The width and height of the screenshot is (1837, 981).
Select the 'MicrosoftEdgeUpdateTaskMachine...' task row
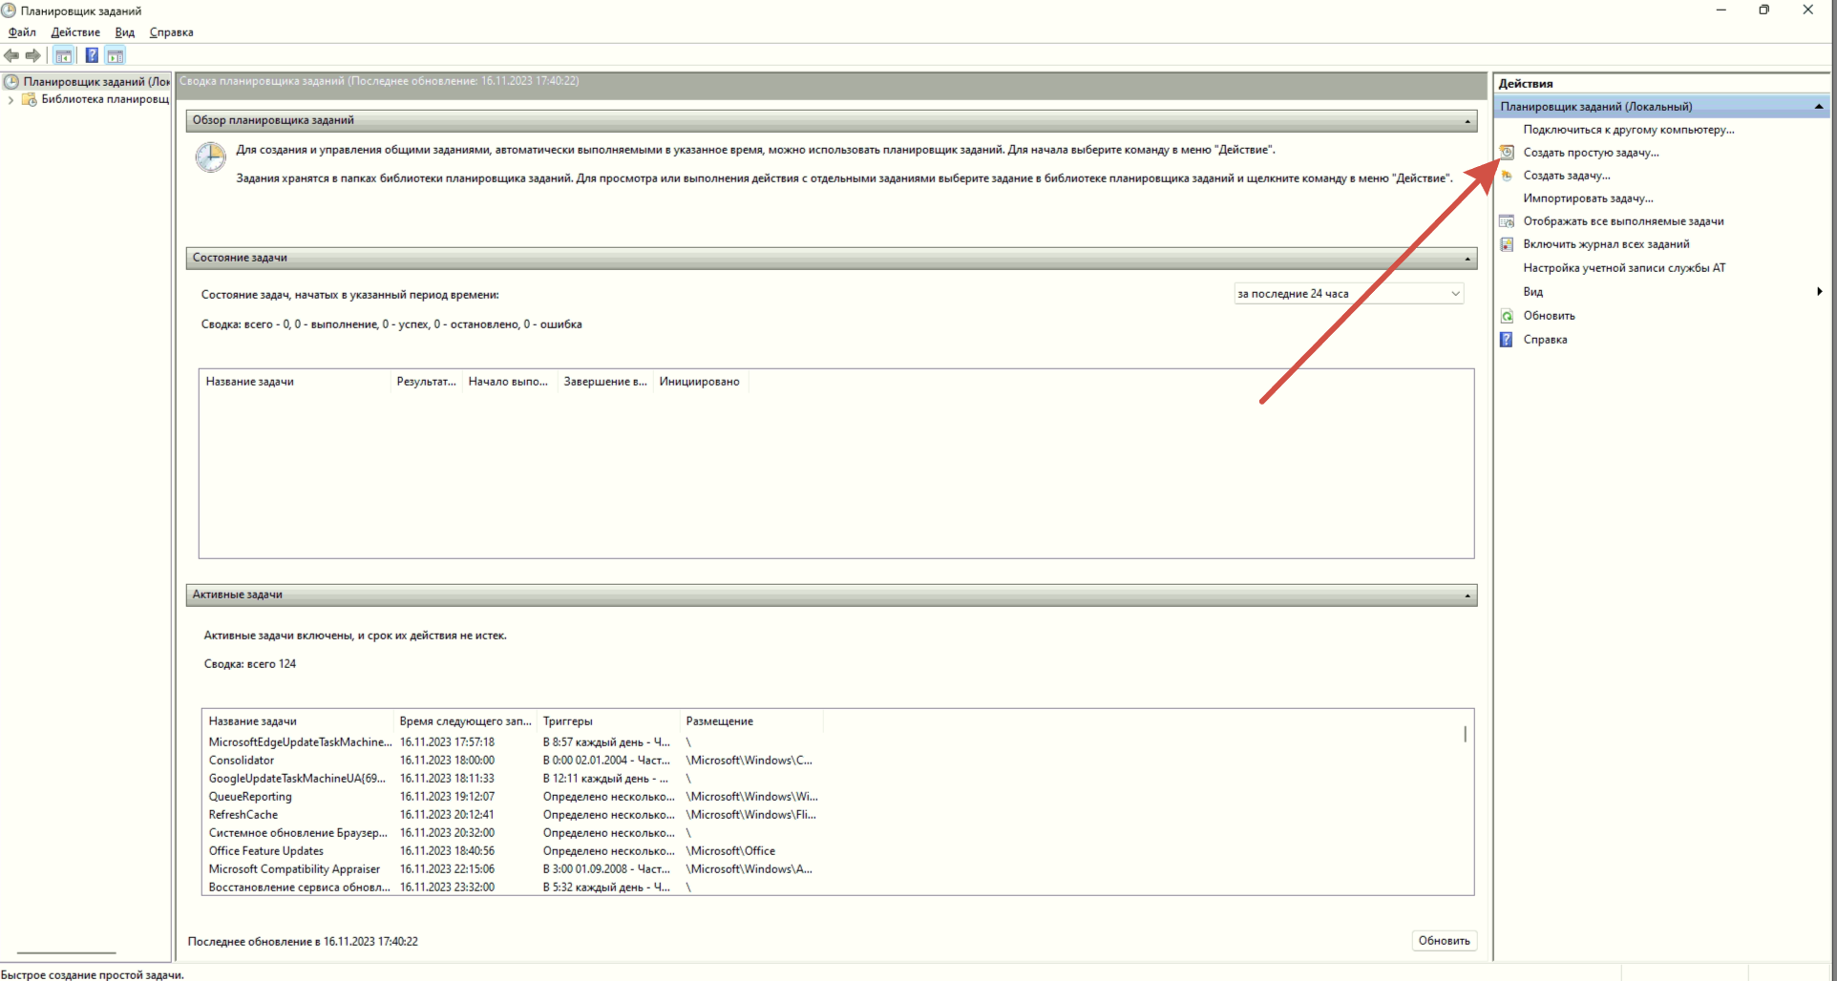coord(511,742)
